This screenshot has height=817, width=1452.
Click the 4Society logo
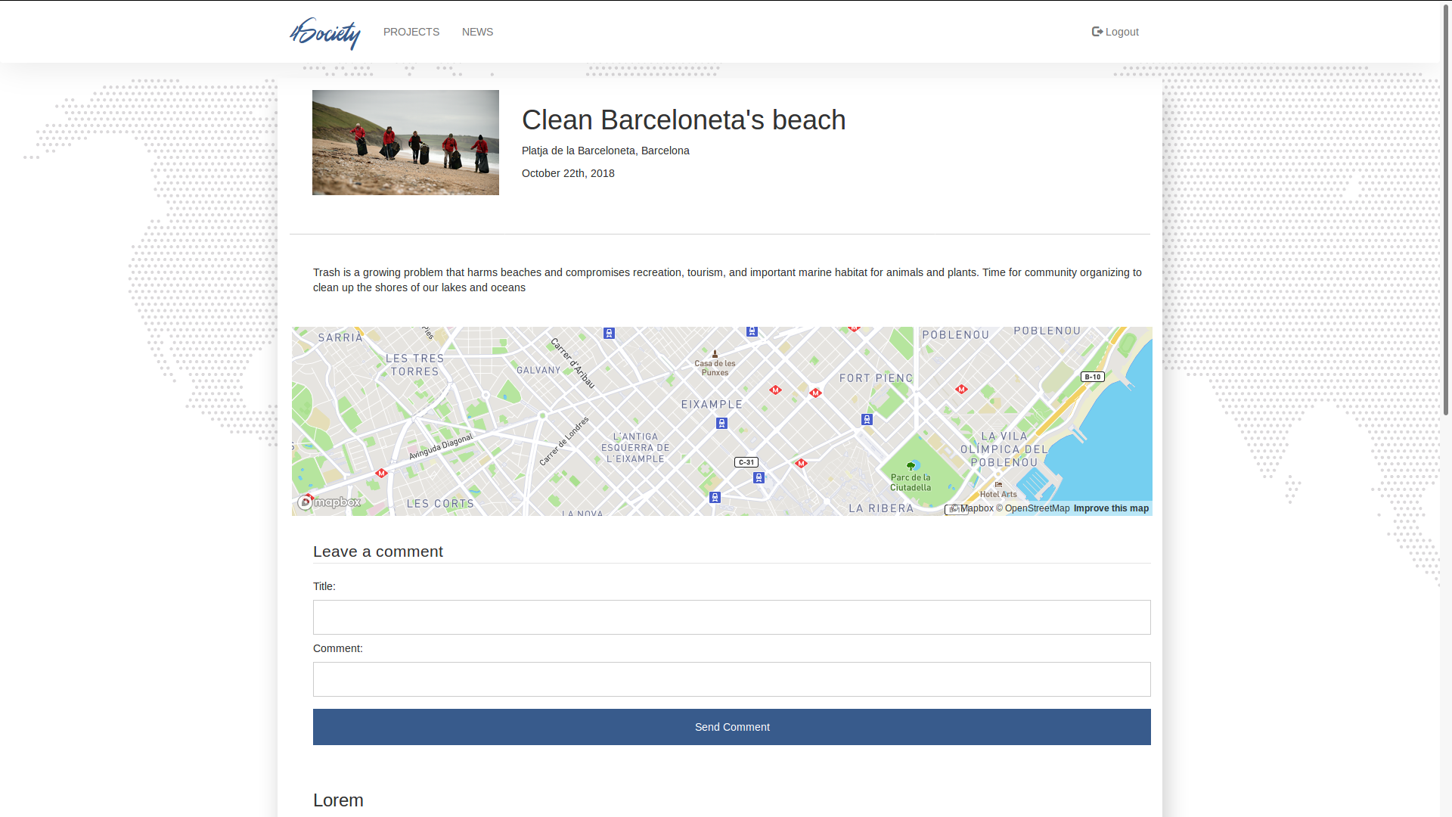[x=325, y=33]
